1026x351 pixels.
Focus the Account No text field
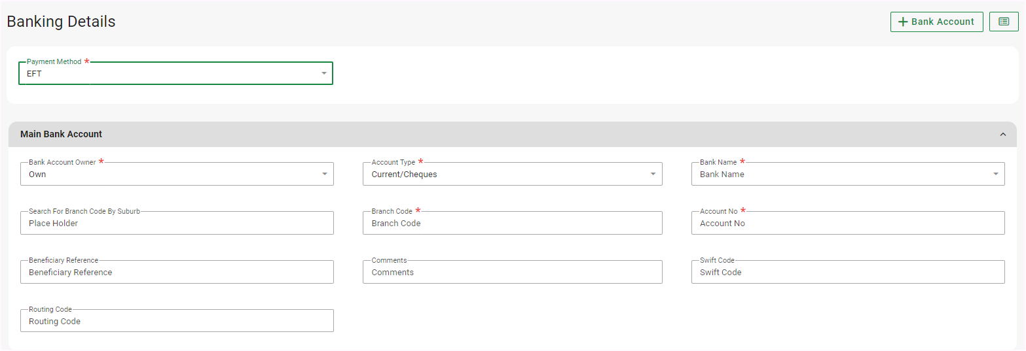(x=847, y=224)
